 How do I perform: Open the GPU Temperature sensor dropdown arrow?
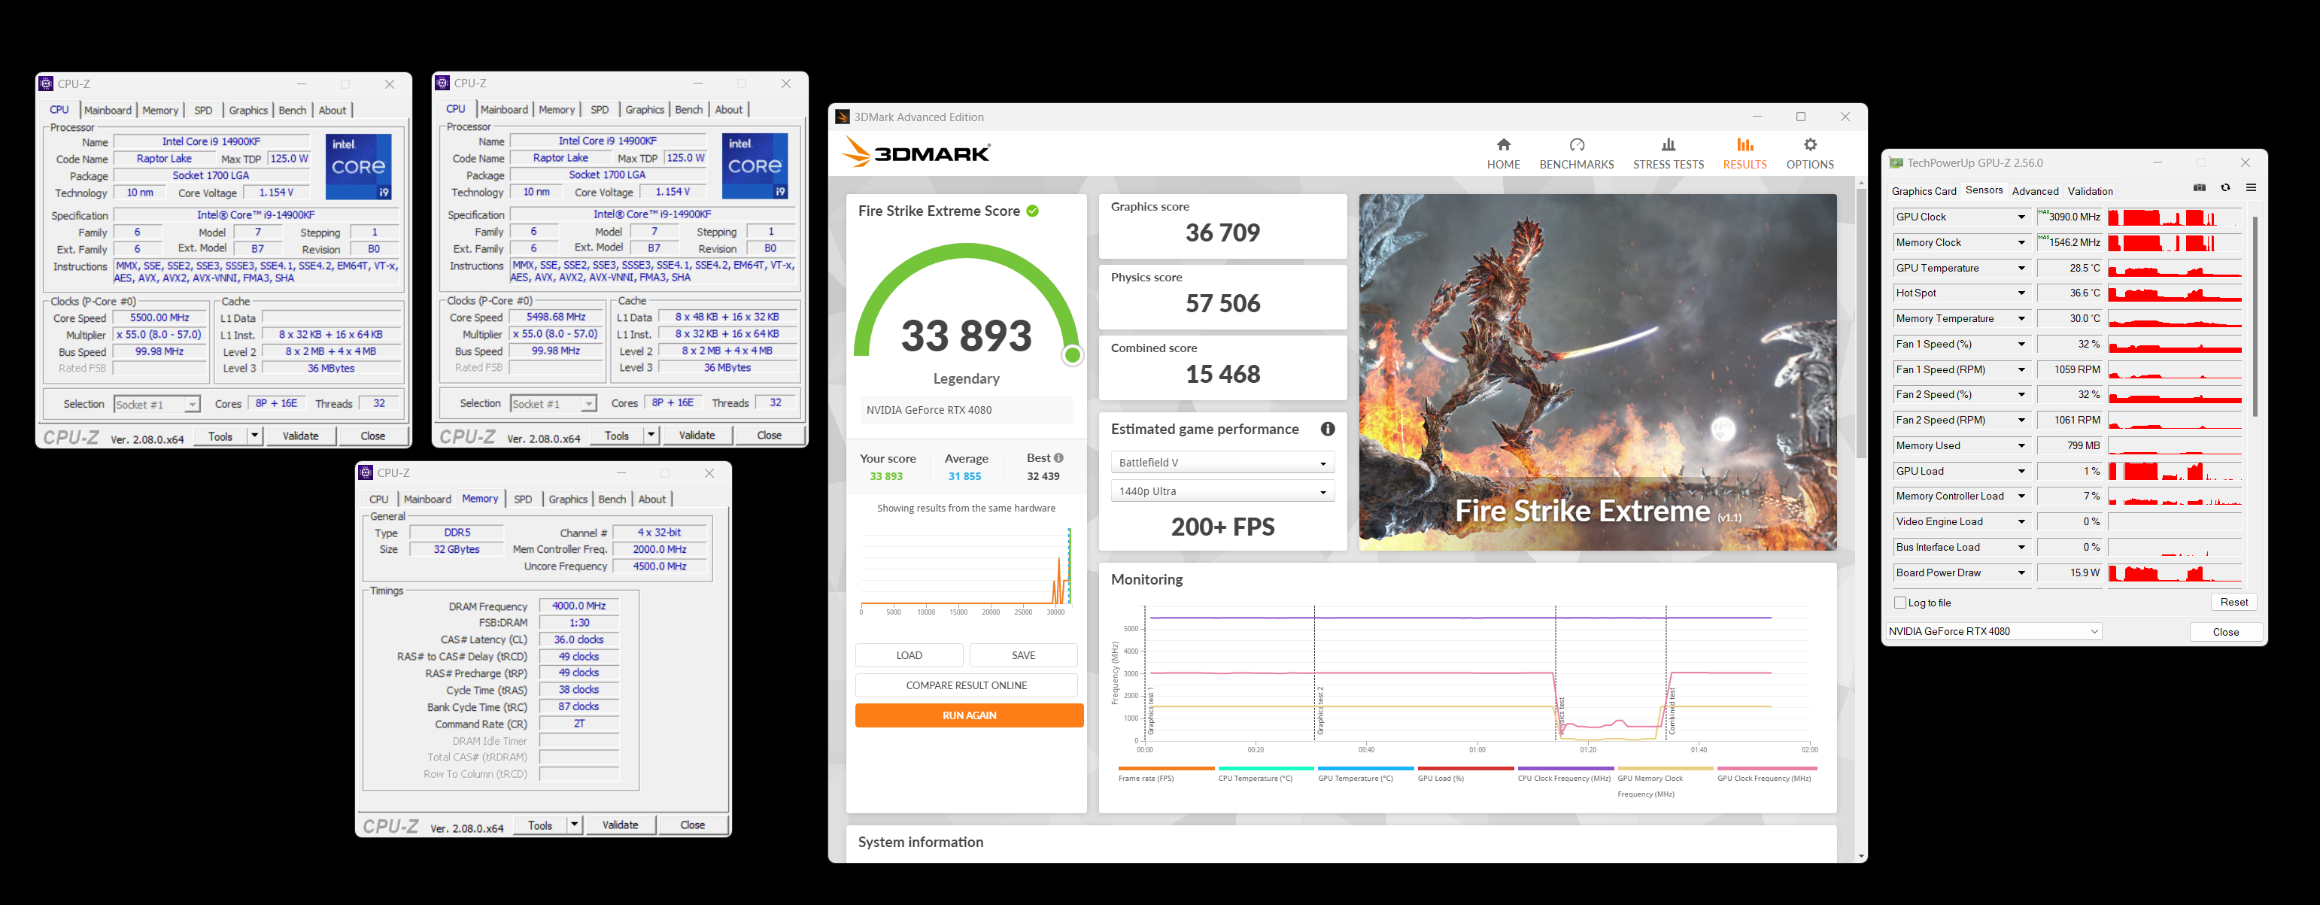coord(2021,269)
